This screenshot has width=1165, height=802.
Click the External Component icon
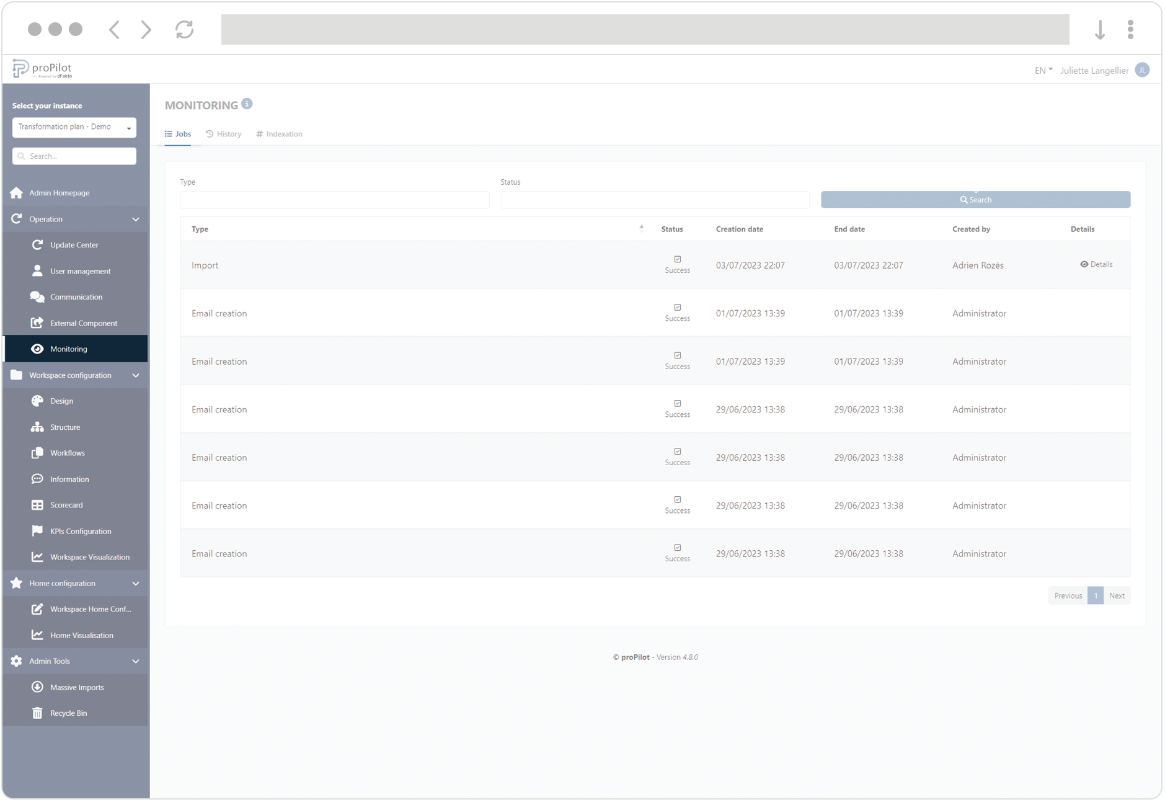[38, 323]
